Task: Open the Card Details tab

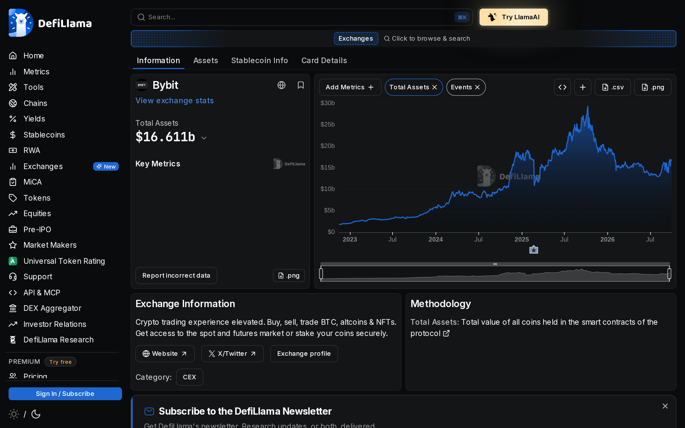Action: (324, 60)
